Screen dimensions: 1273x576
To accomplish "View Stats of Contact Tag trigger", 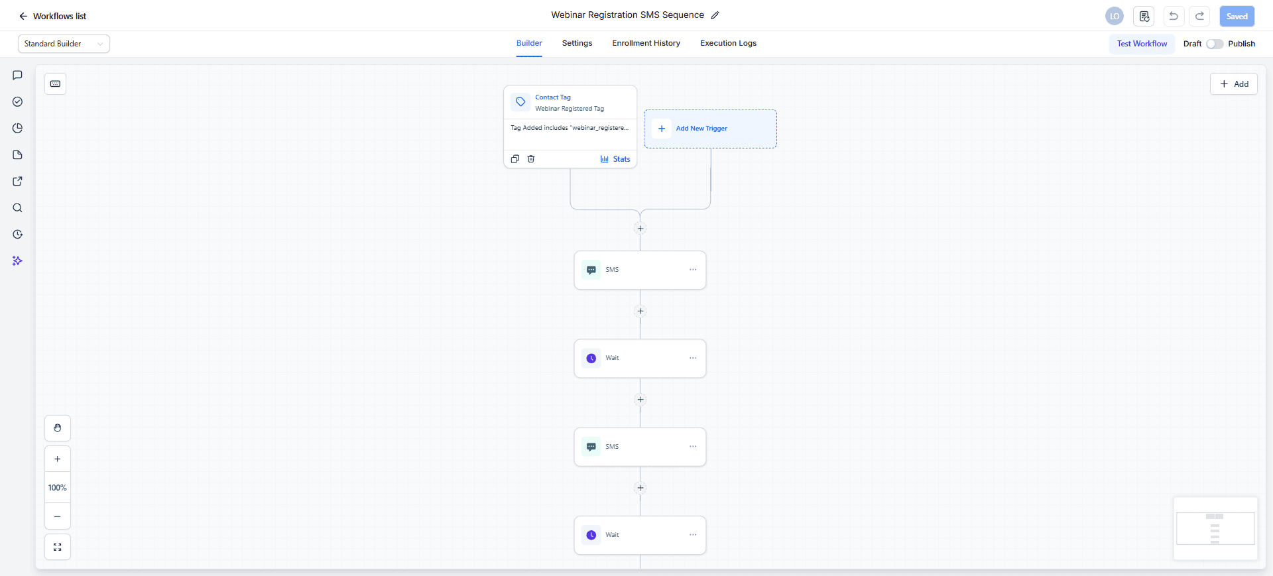I will click(615, 159).
